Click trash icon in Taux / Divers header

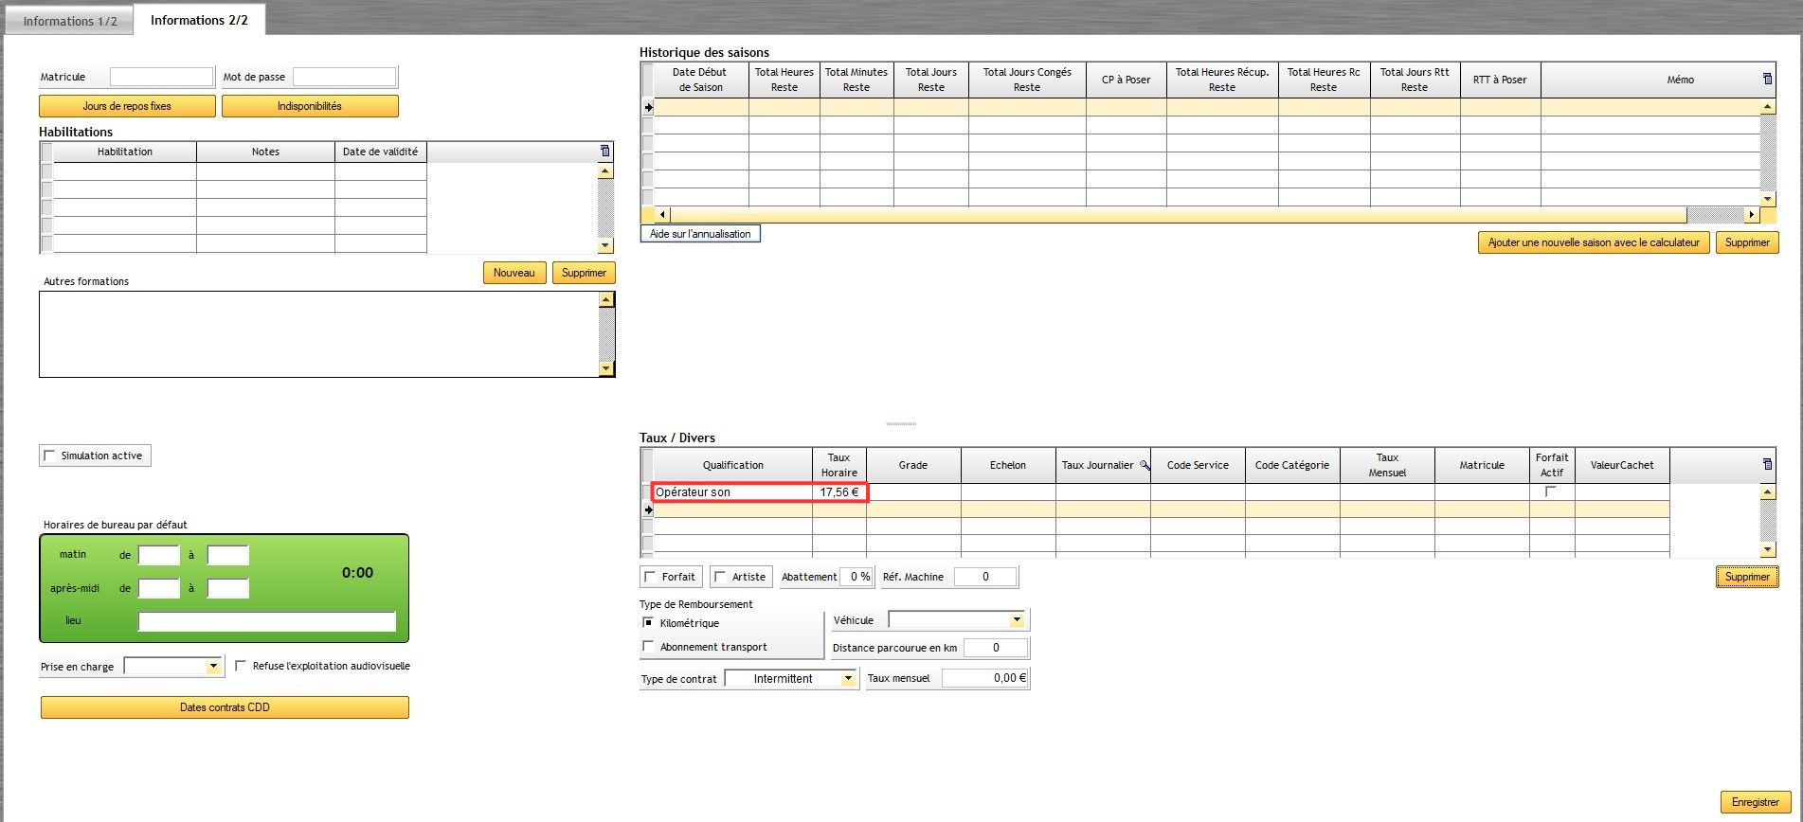(x=1767, y=464)
